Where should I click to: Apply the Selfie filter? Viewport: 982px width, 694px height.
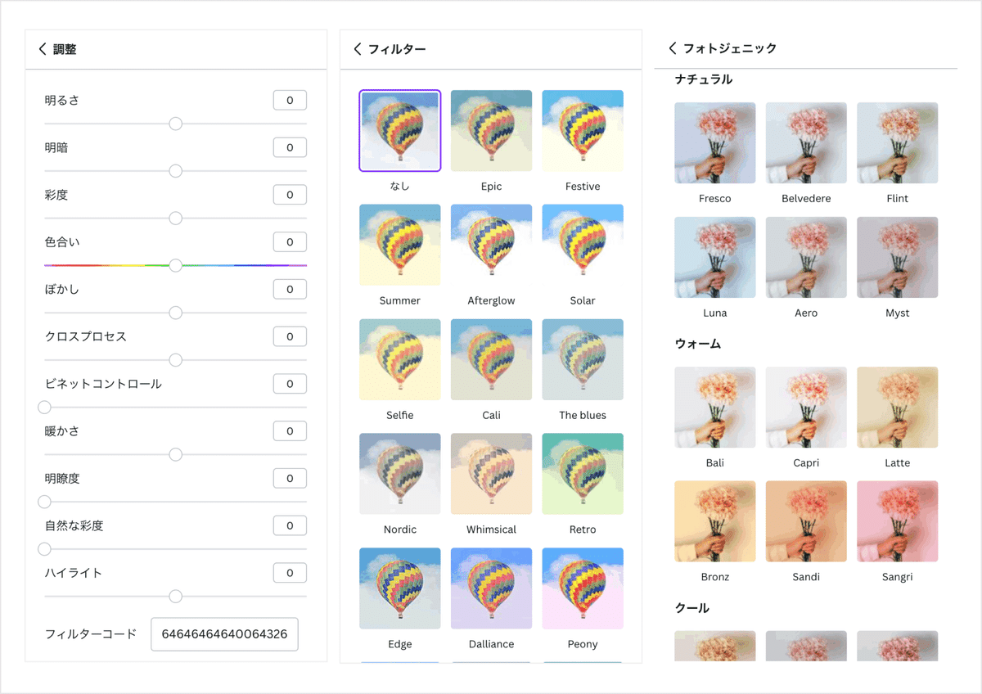399,359
